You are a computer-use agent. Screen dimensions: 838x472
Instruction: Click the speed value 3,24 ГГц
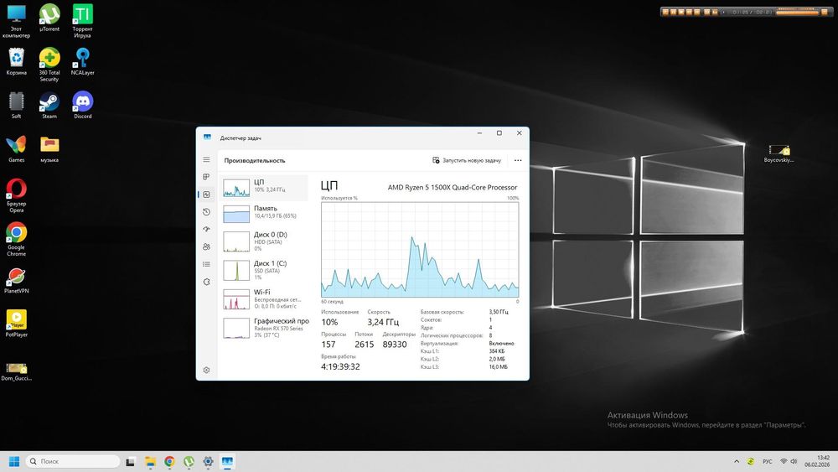[x=383, y=322]
